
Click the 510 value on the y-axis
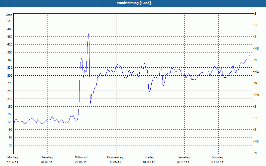[10, 21]
